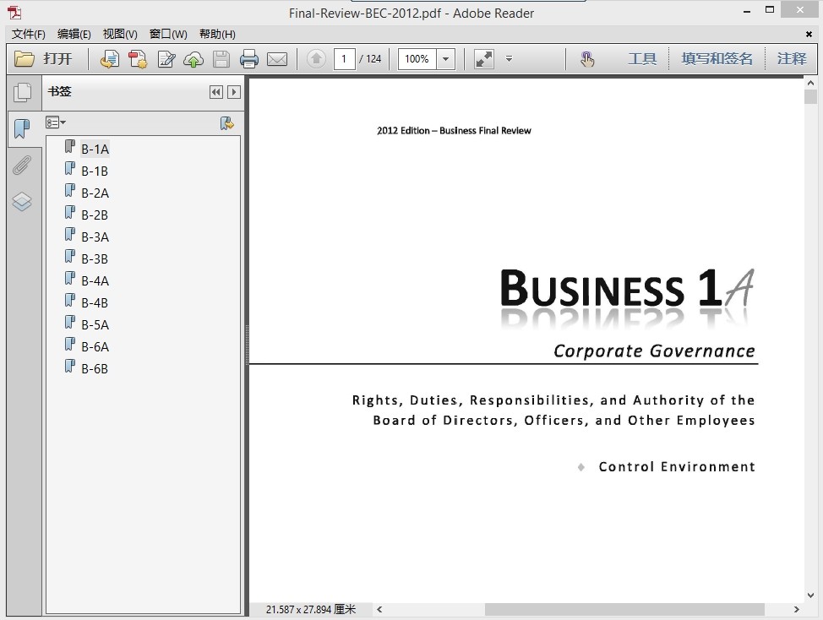Click the find current bookmark icon
The width and height of the screenshot is (823, 620).
tap(226, 123)
